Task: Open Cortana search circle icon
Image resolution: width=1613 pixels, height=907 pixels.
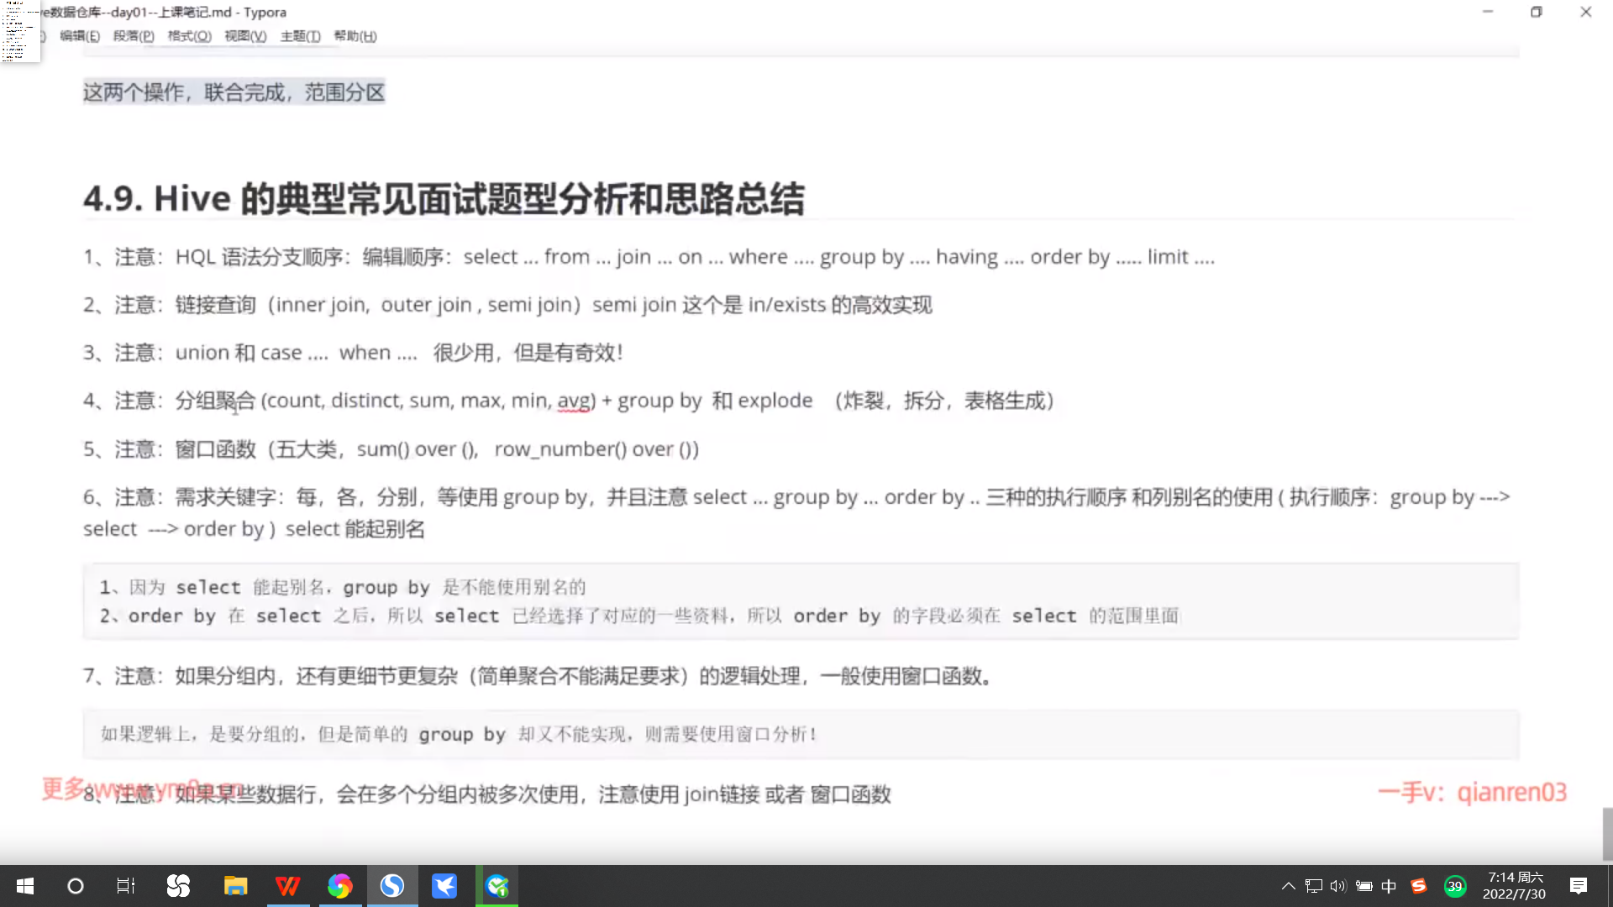Action: click(x=76, y=886)
